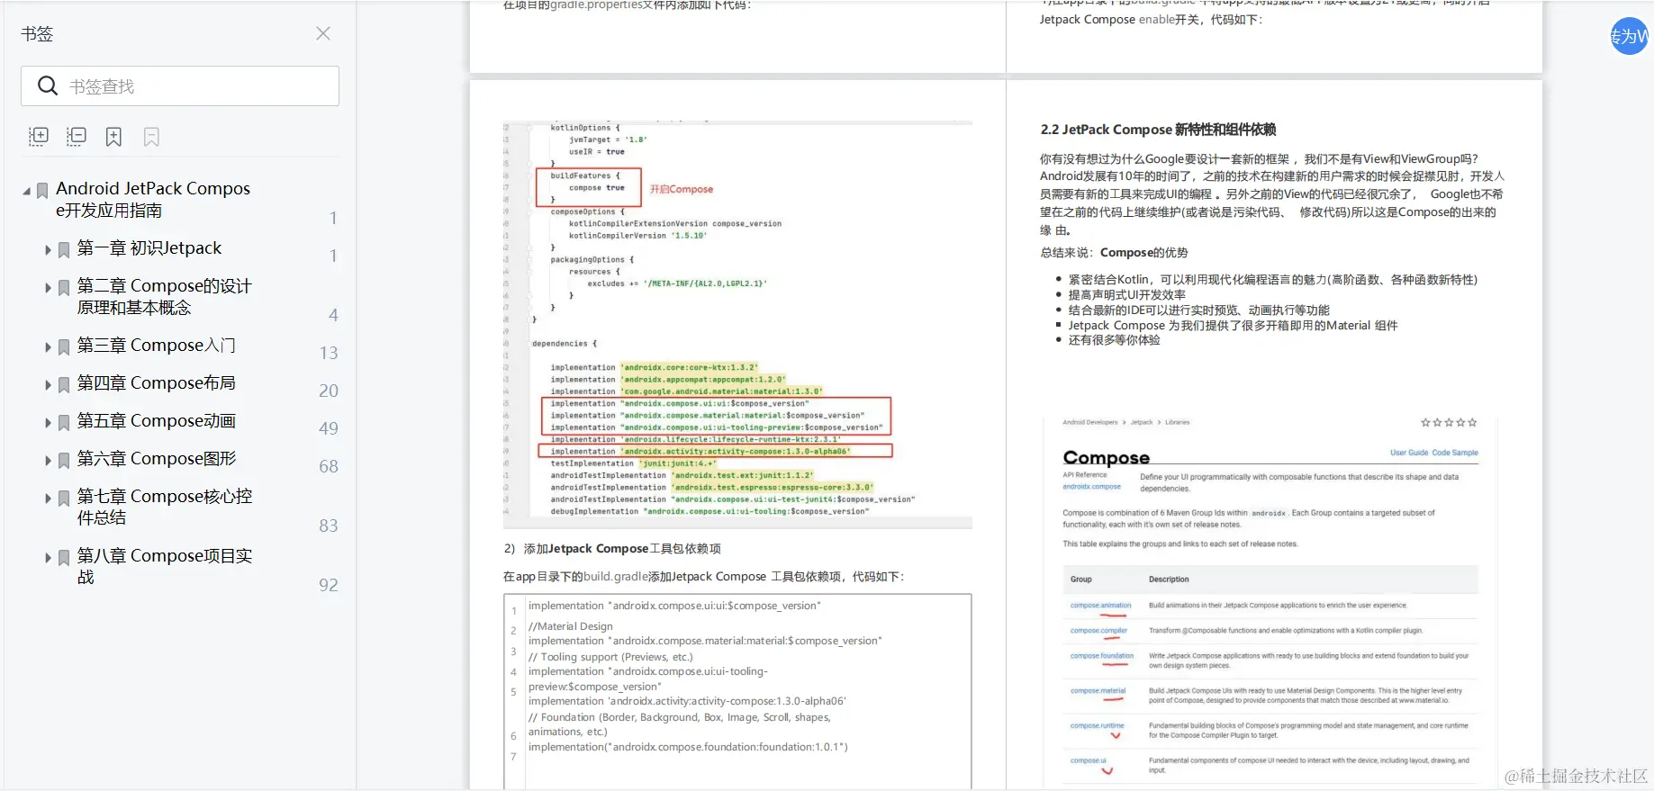Select 第八章 Compose项目实战
Screen dimensions: 1654x791
tap(164, 566)
